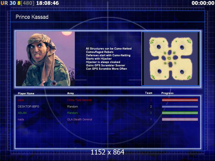215x161 pixels.
Task: Click player name 'papa'
Action: (21, 100)
